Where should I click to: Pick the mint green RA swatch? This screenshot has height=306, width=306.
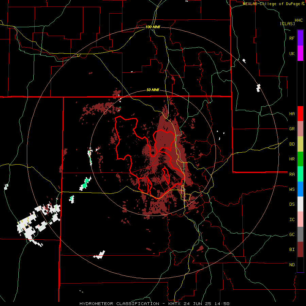(x=300, y=174)
